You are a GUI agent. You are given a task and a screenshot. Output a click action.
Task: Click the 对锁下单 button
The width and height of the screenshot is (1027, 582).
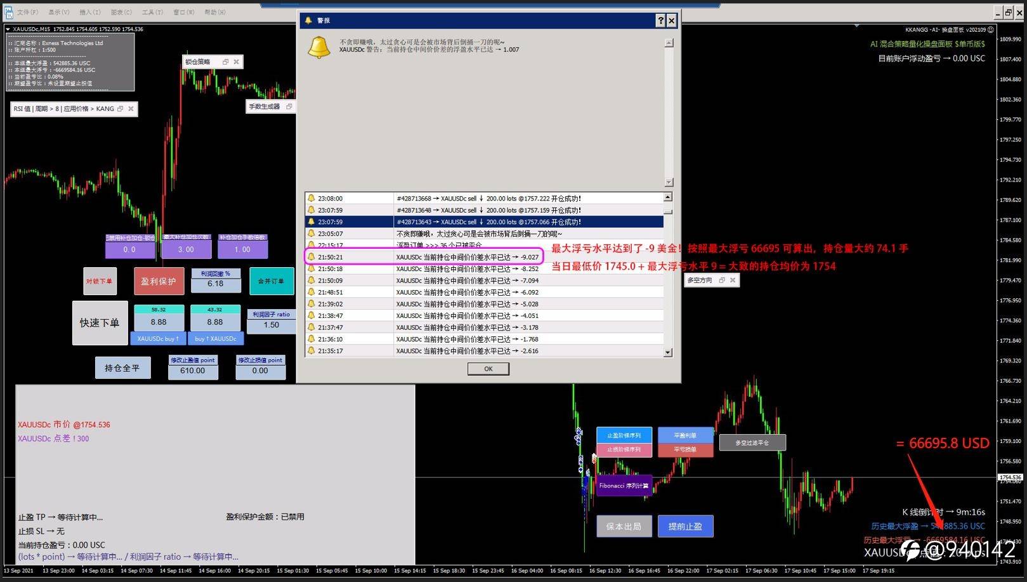click(100, 281)
